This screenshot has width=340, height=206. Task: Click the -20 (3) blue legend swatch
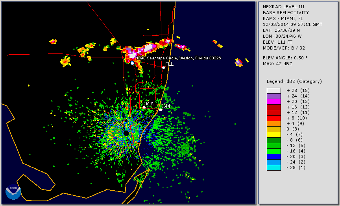coord(274,156)
